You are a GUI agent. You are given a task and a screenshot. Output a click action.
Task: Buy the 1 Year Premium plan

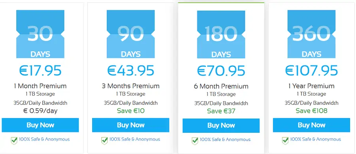[x=311, y=125]
